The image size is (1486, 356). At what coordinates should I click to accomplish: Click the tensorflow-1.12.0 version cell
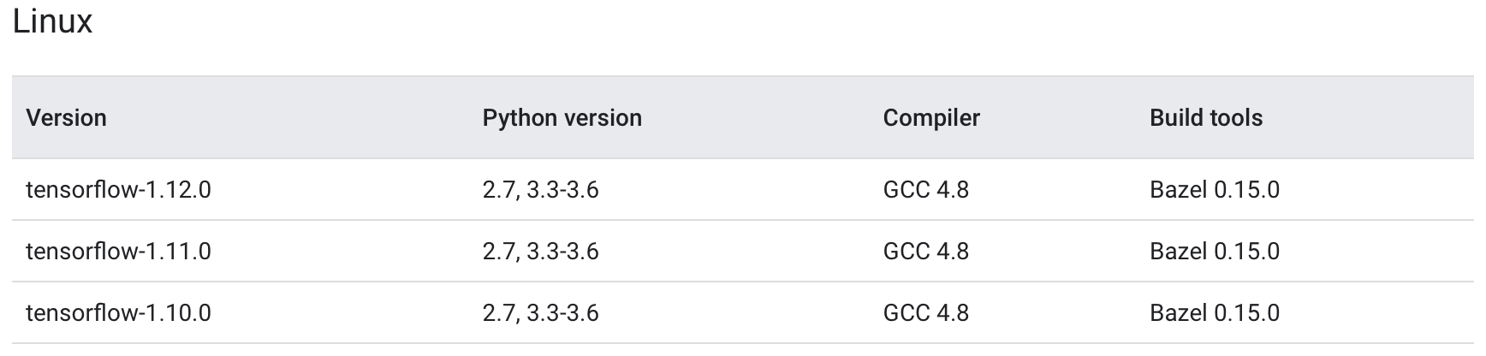click(118, 189)
